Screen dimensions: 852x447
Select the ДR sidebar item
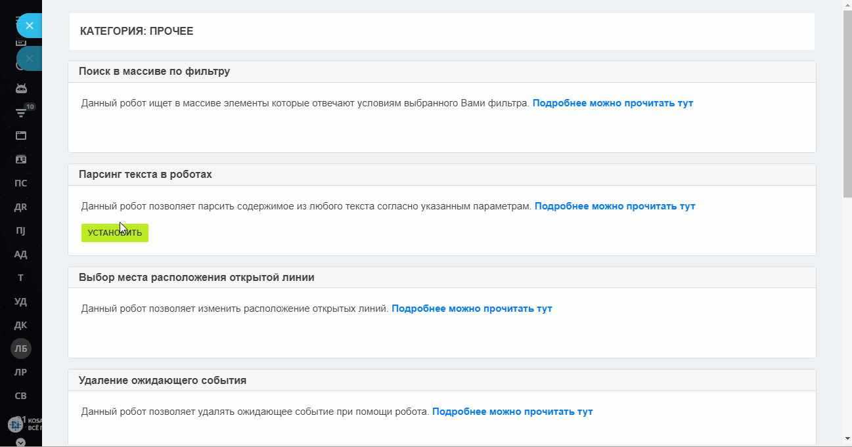tap(20, 207)
